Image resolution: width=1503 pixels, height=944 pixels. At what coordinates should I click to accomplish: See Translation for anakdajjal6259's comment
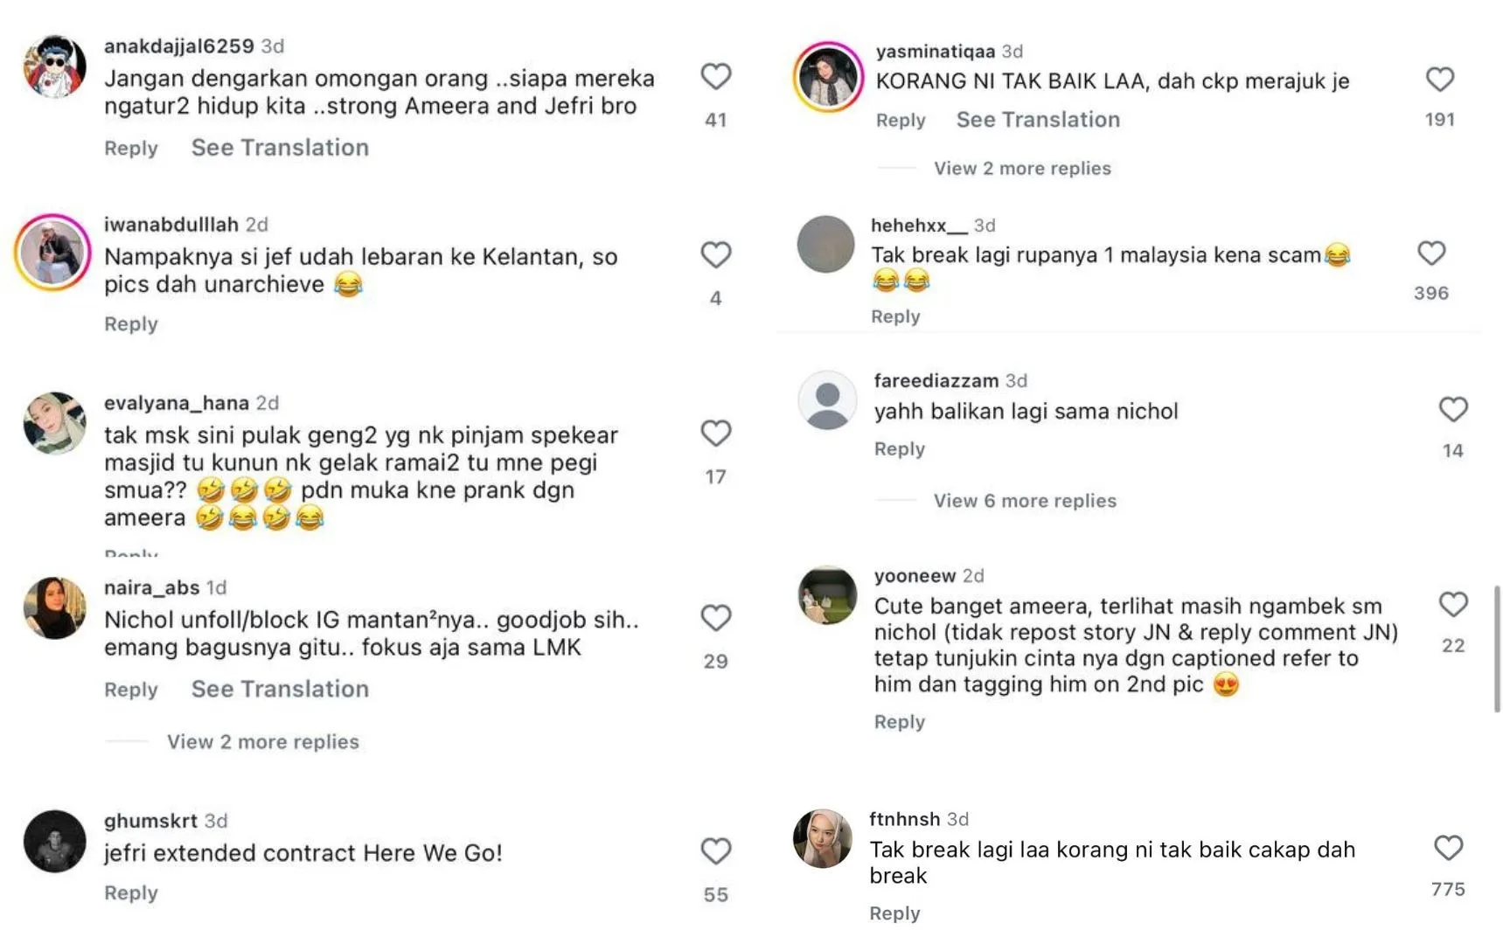[280, 148]
